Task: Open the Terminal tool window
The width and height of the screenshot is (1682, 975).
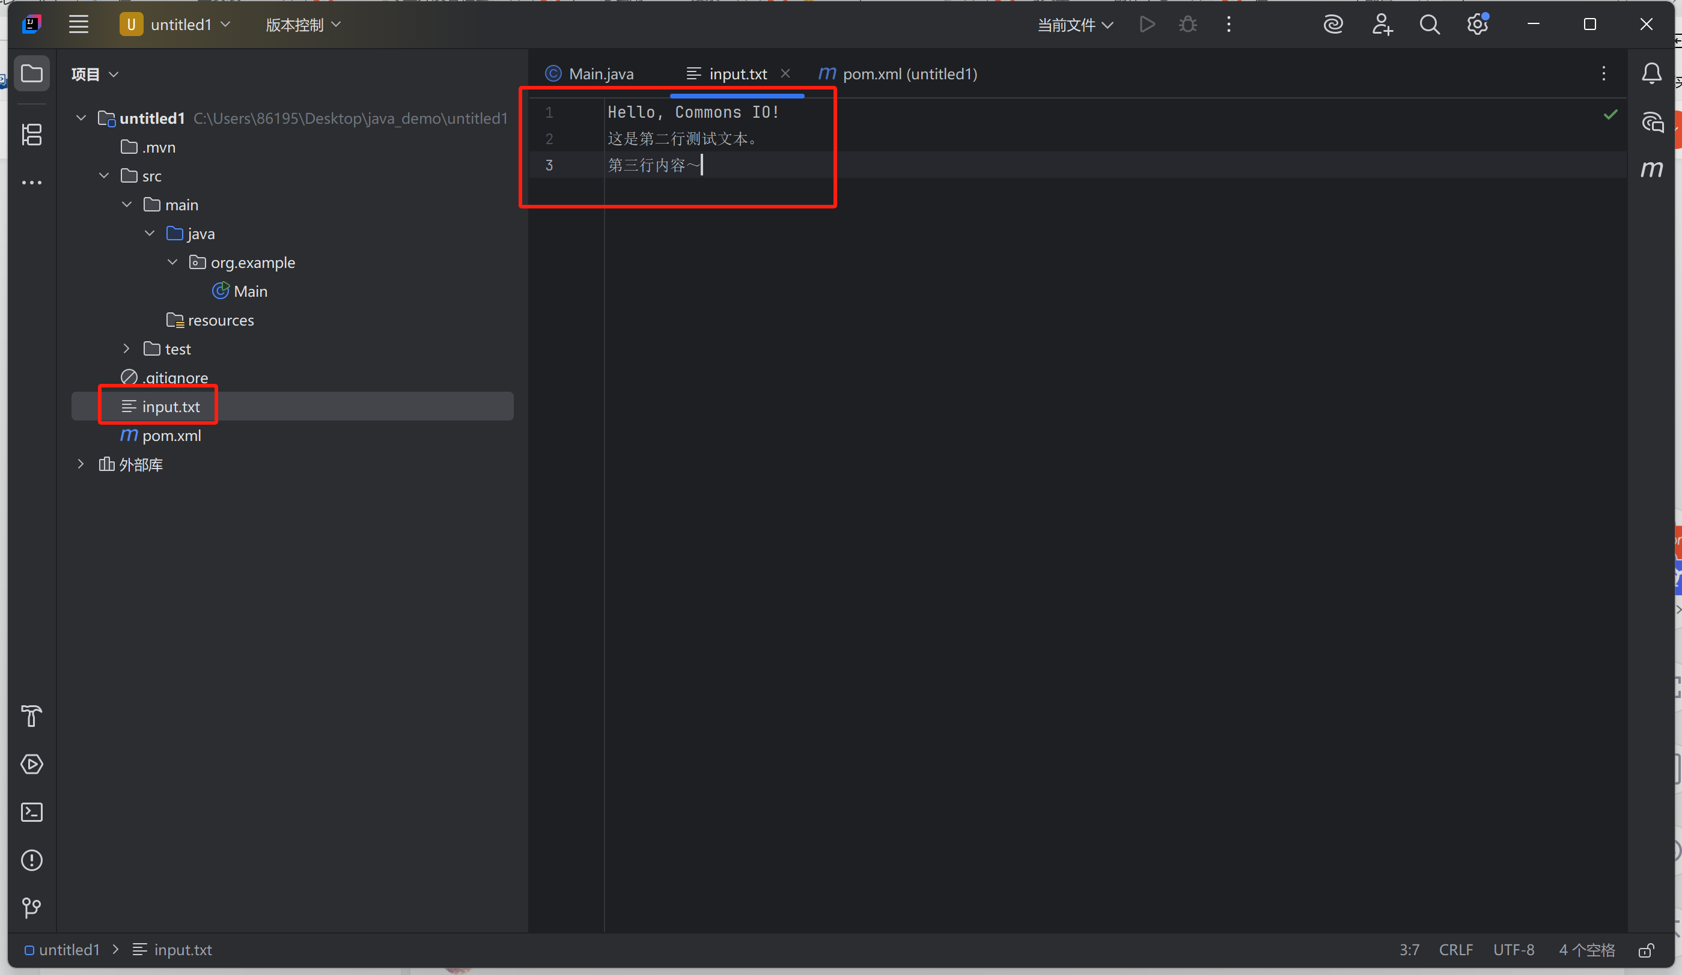Action: [x=31, y=812]
